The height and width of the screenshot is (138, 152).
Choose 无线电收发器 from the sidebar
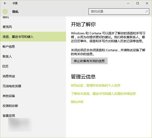[12, 86]
